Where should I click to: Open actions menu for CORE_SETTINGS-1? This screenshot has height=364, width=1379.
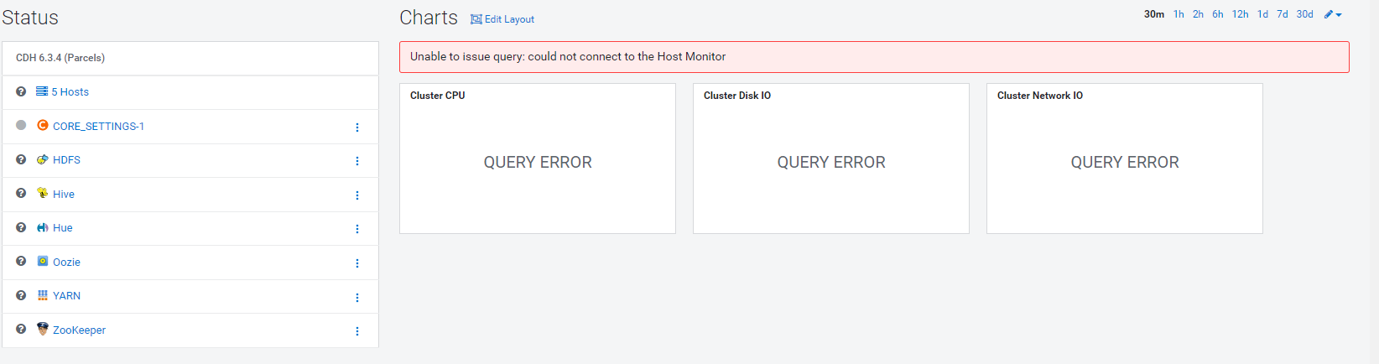coord(357,127)
